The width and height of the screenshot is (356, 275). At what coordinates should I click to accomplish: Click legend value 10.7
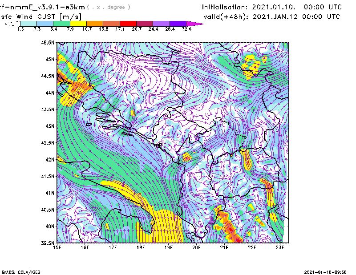tap(87, 29)
